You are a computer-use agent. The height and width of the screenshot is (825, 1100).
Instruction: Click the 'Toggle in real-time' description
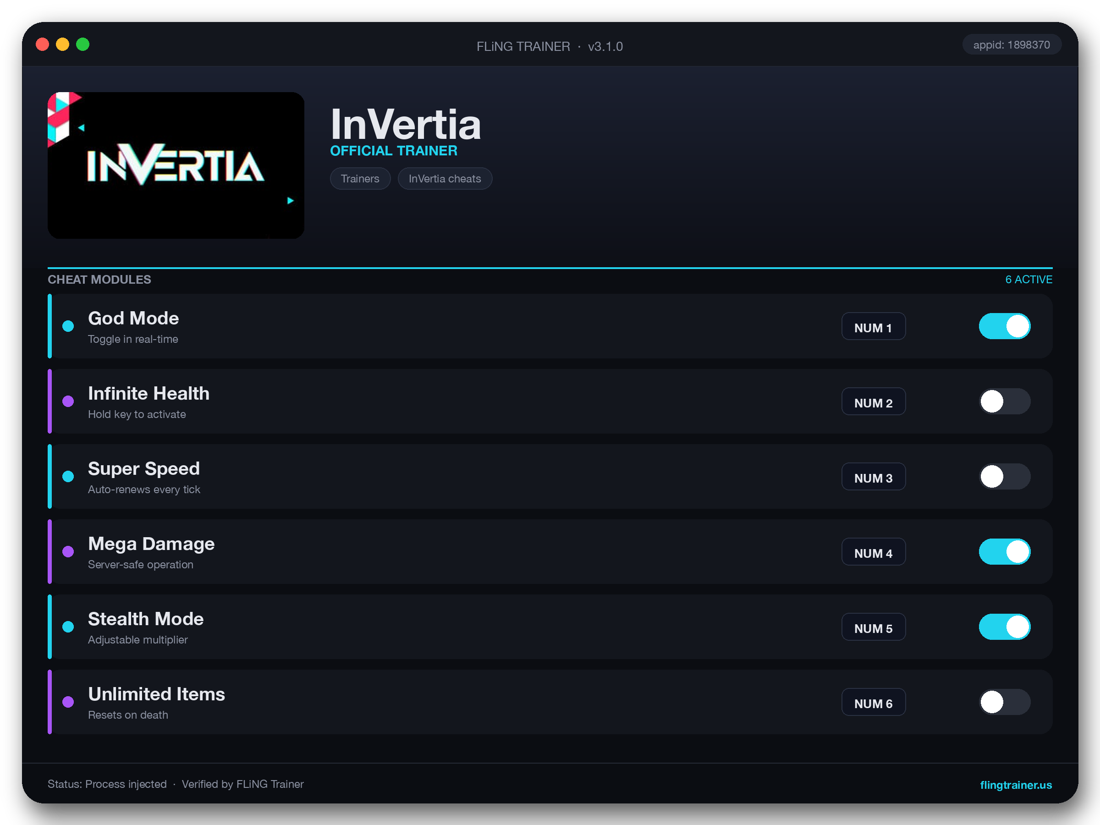click(x=133, y=339)
